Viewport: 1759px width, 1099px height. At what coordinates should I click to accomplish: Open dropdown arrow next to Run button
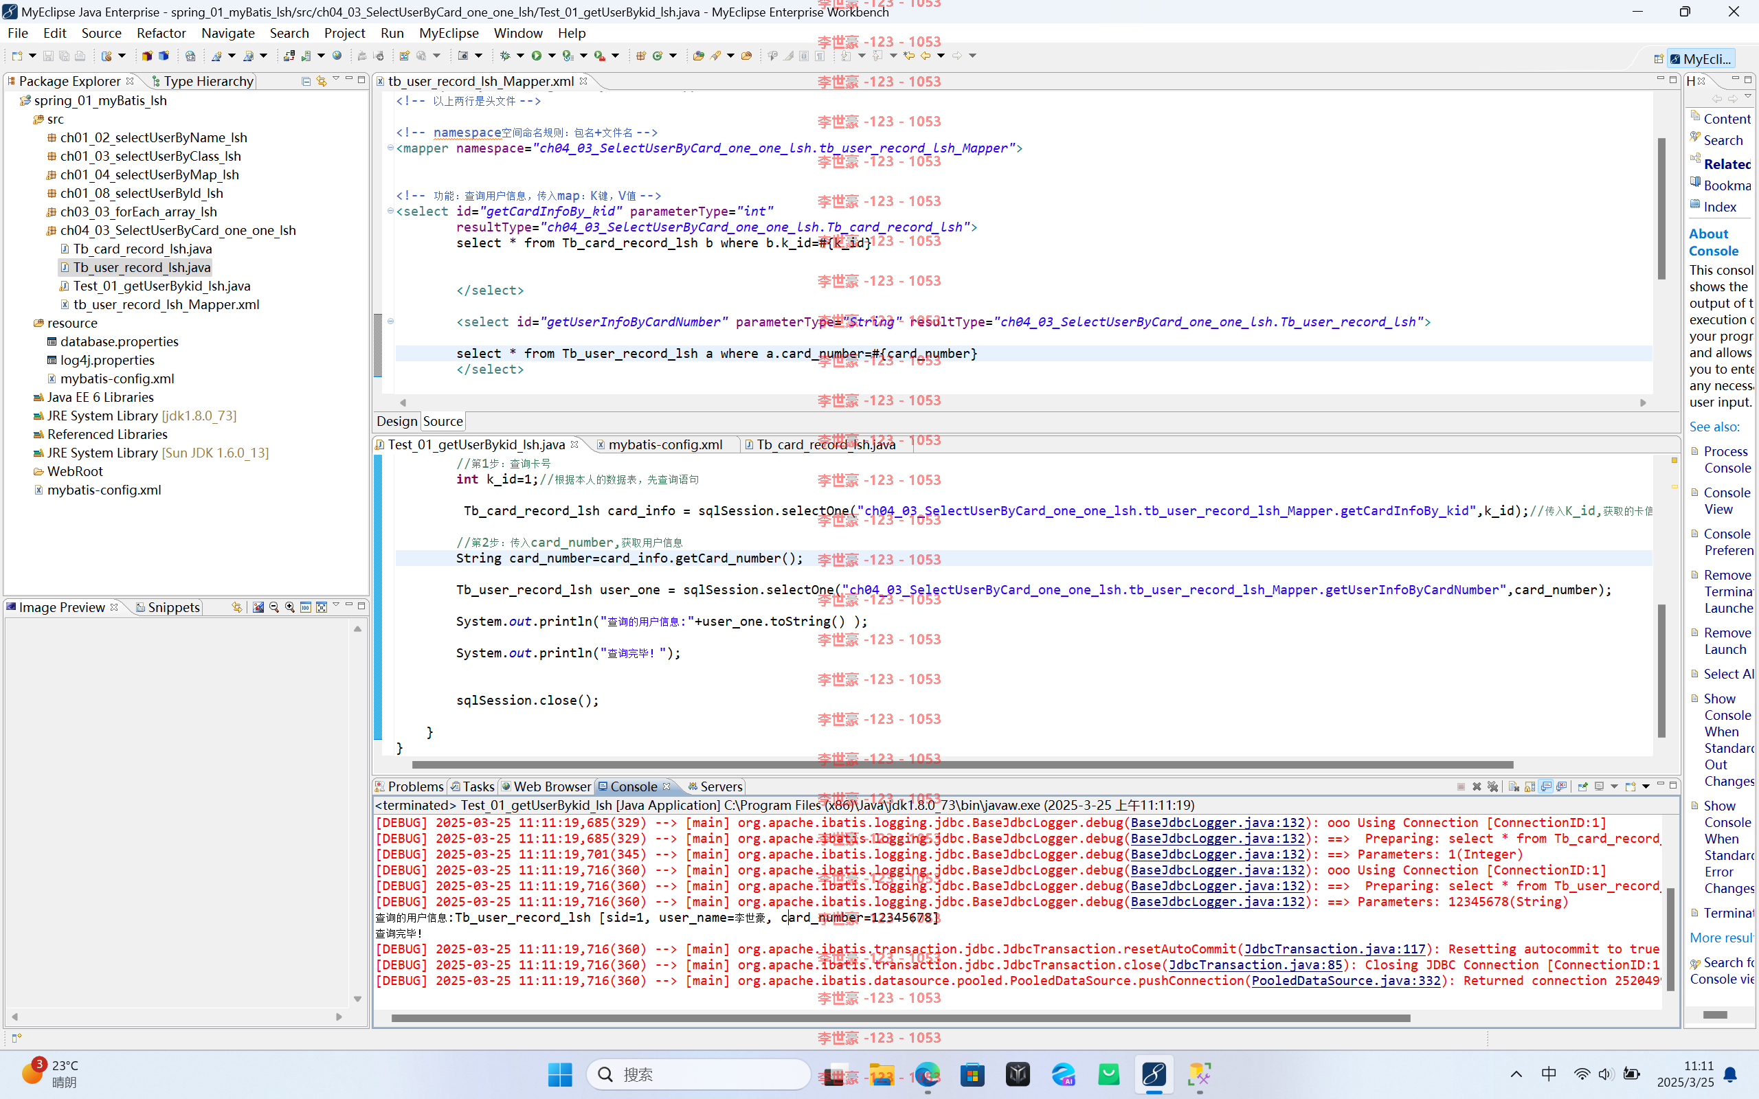point(552,56)
